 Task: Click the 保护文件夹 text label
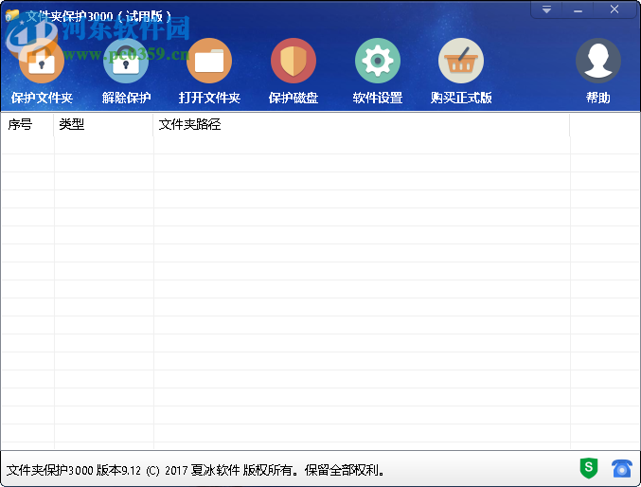tap(42, 98)
